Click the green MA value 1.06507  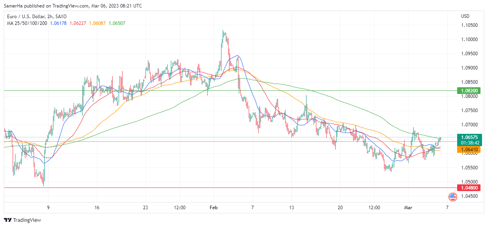(x=117, y=23)
